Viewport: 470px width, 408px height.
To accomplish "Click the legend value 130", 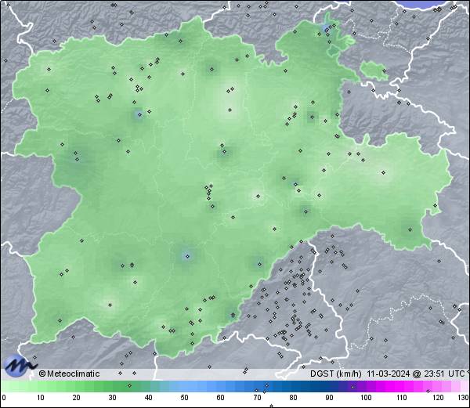I will pyautogui.click(x=463, y=398).
